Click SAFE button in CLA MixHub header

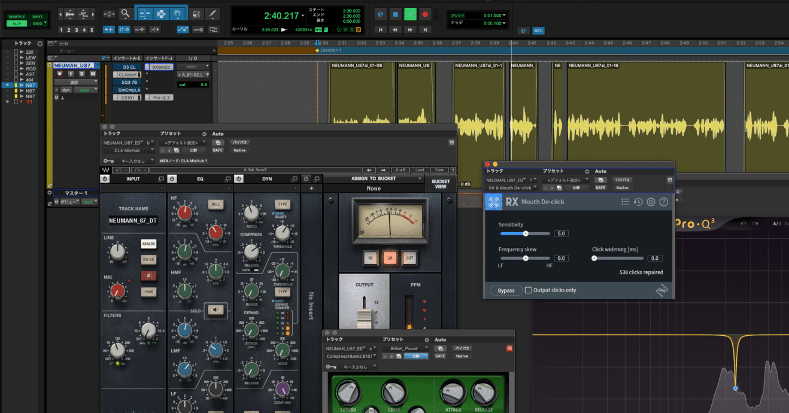(x=218, y=150)
